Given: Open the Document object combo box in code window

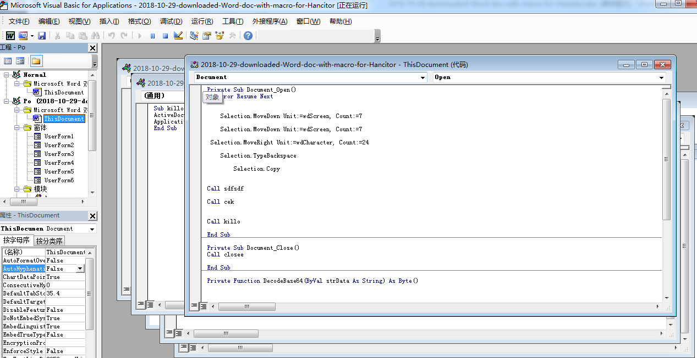Looking at the screenshot, I should pyautogui.click(x=311, y=77).
